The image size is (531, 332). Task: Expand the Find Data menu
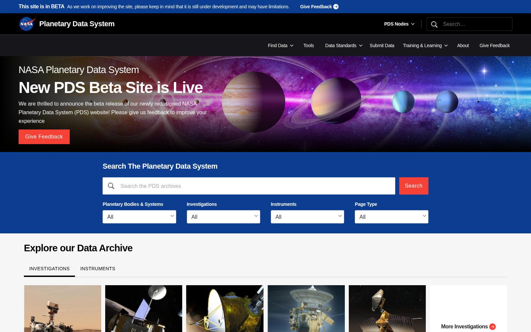click(x=281, y=45)
